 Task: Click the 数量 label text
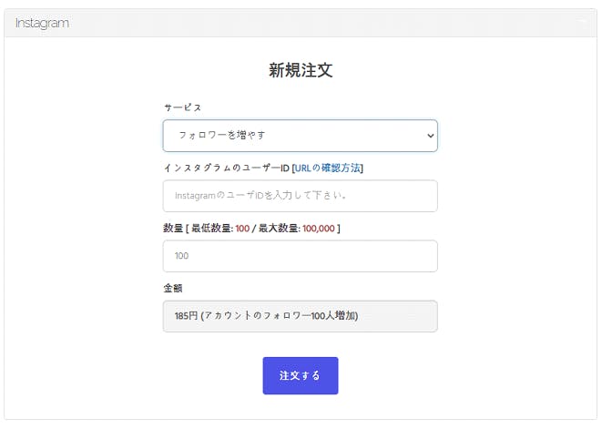tap(172, 229)
